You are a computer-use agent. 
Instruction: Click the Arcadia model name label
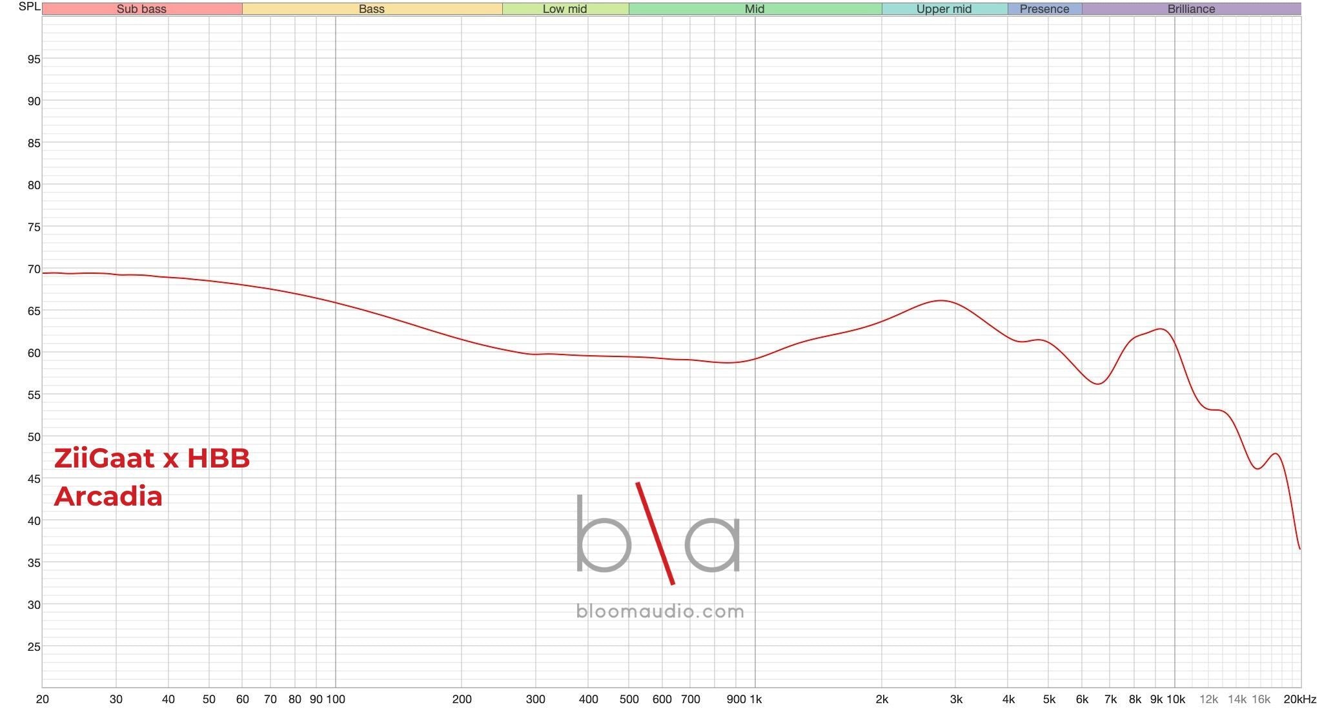point(108,497)
